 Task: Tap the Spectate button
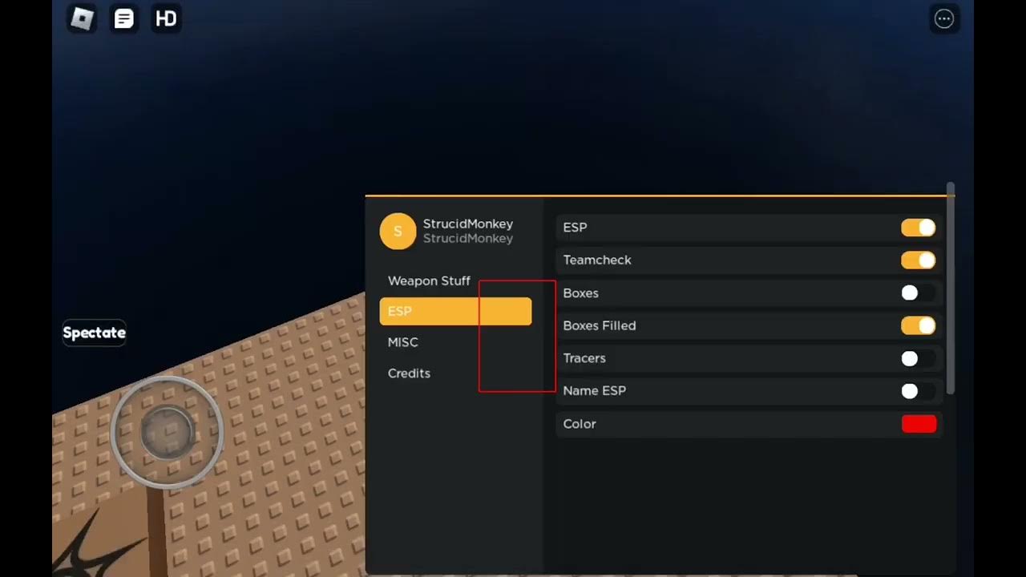pos(95,333)
